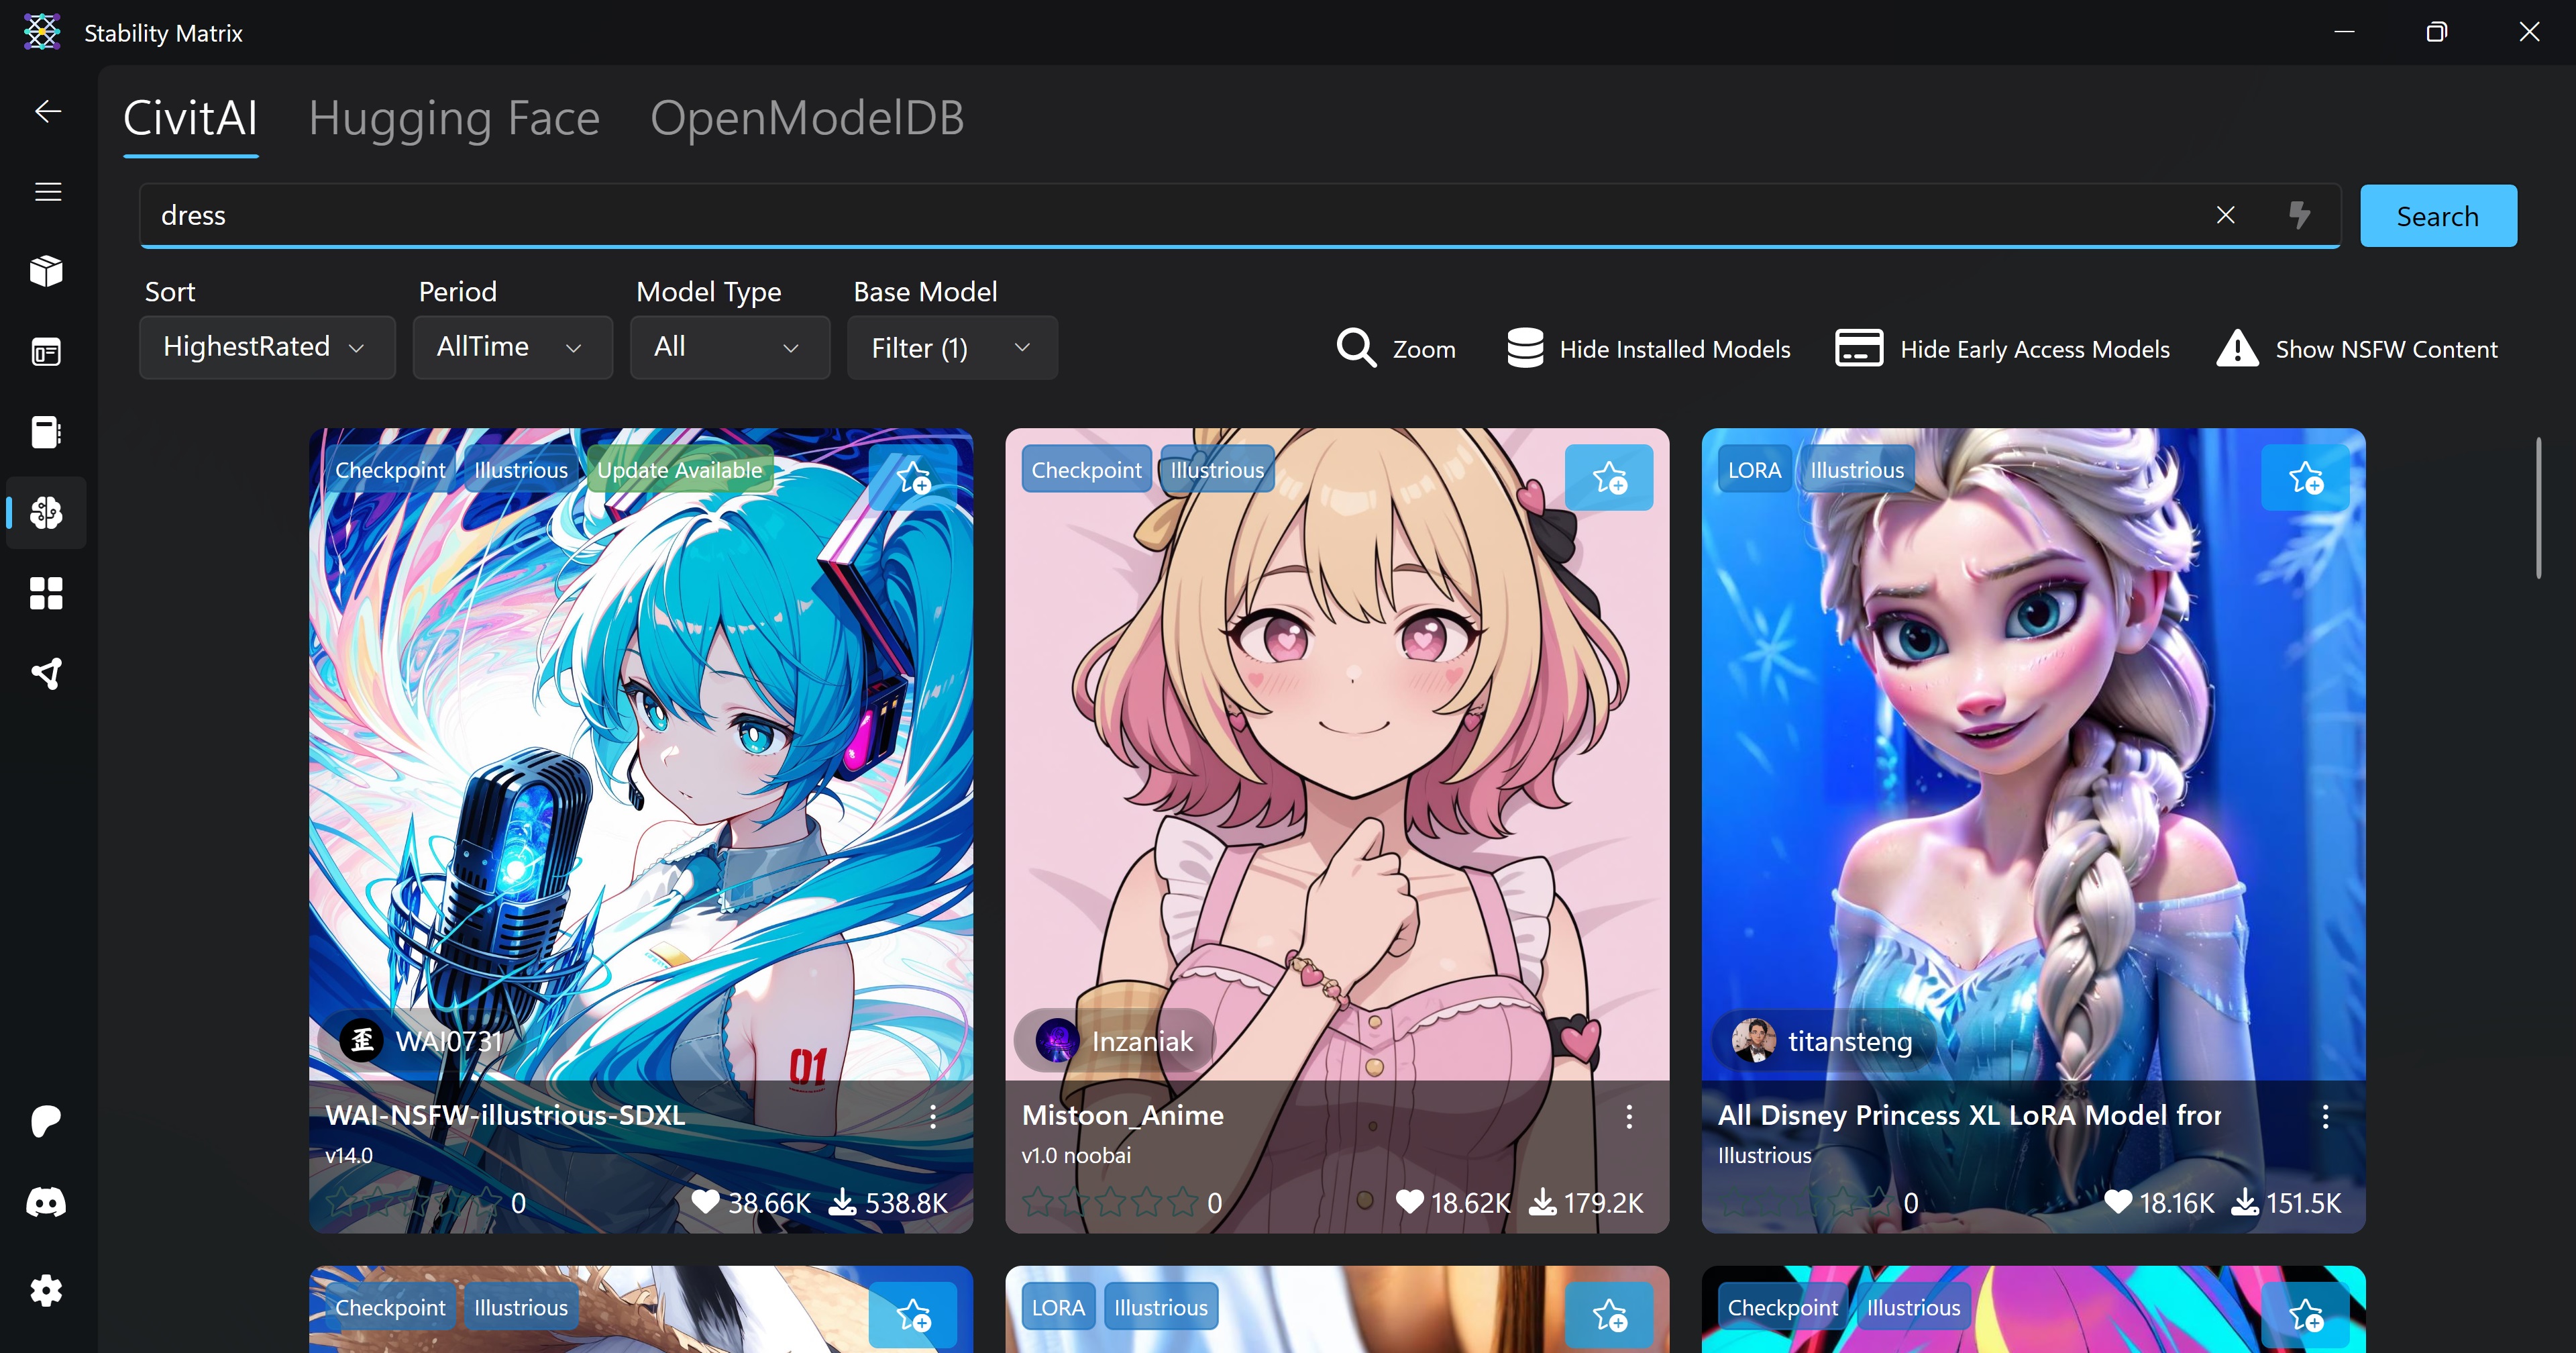Open the hamburger menu in sidebar
2576x1353 pixels.
pyautogui.click(x=47, y=191)
